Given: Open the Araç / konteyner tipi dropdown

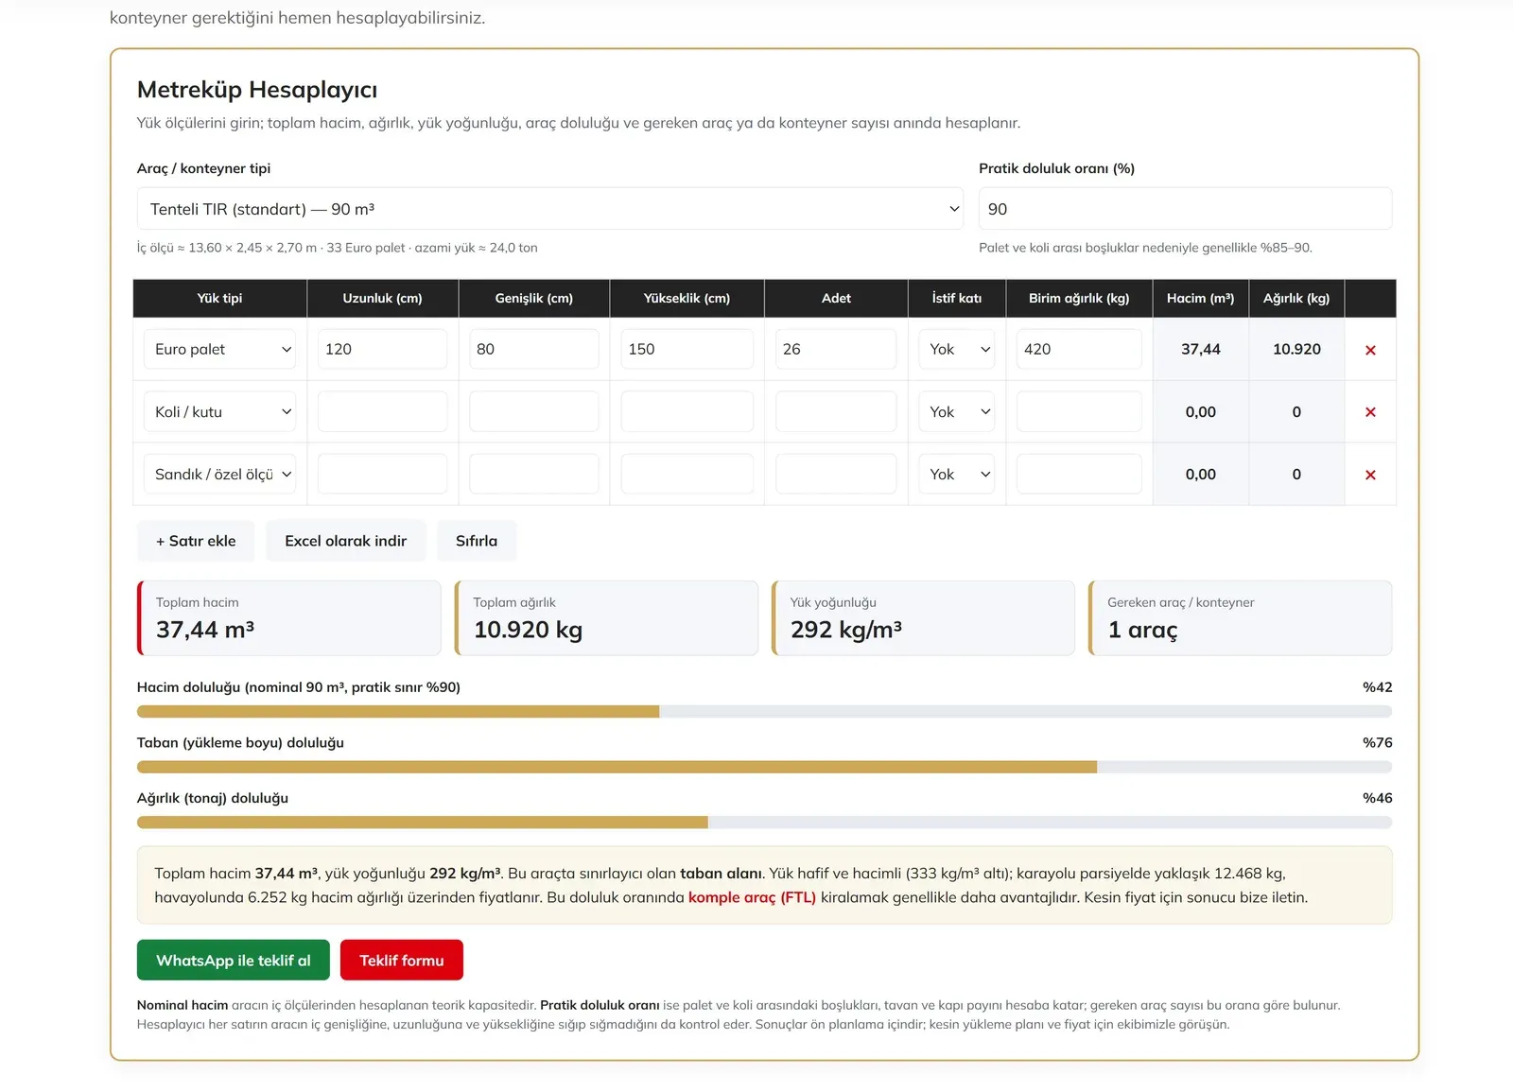Looking at the screenshot, I should 550,209.
